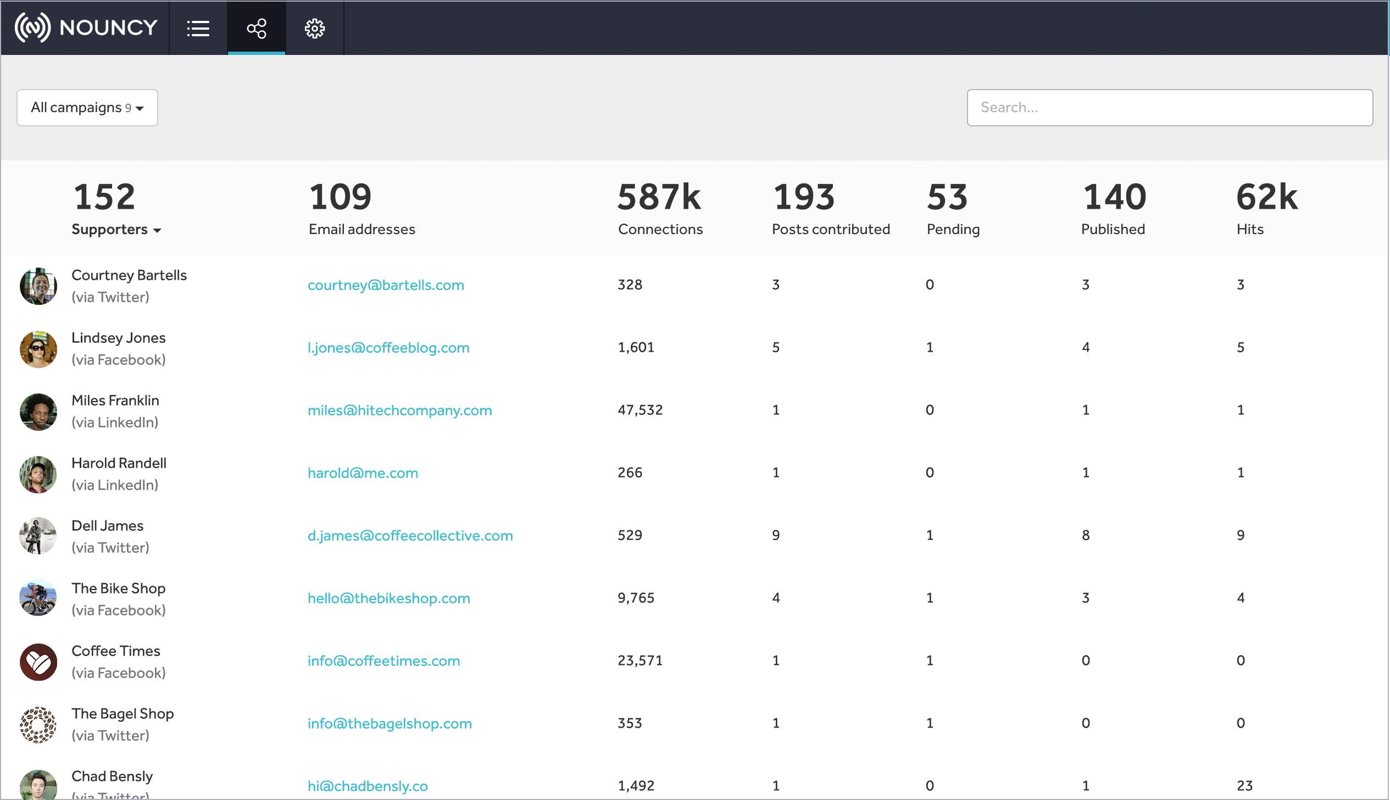Click l.jones@coffeeblog.com email link
1390x800 pixels.
tap(388, 348)
